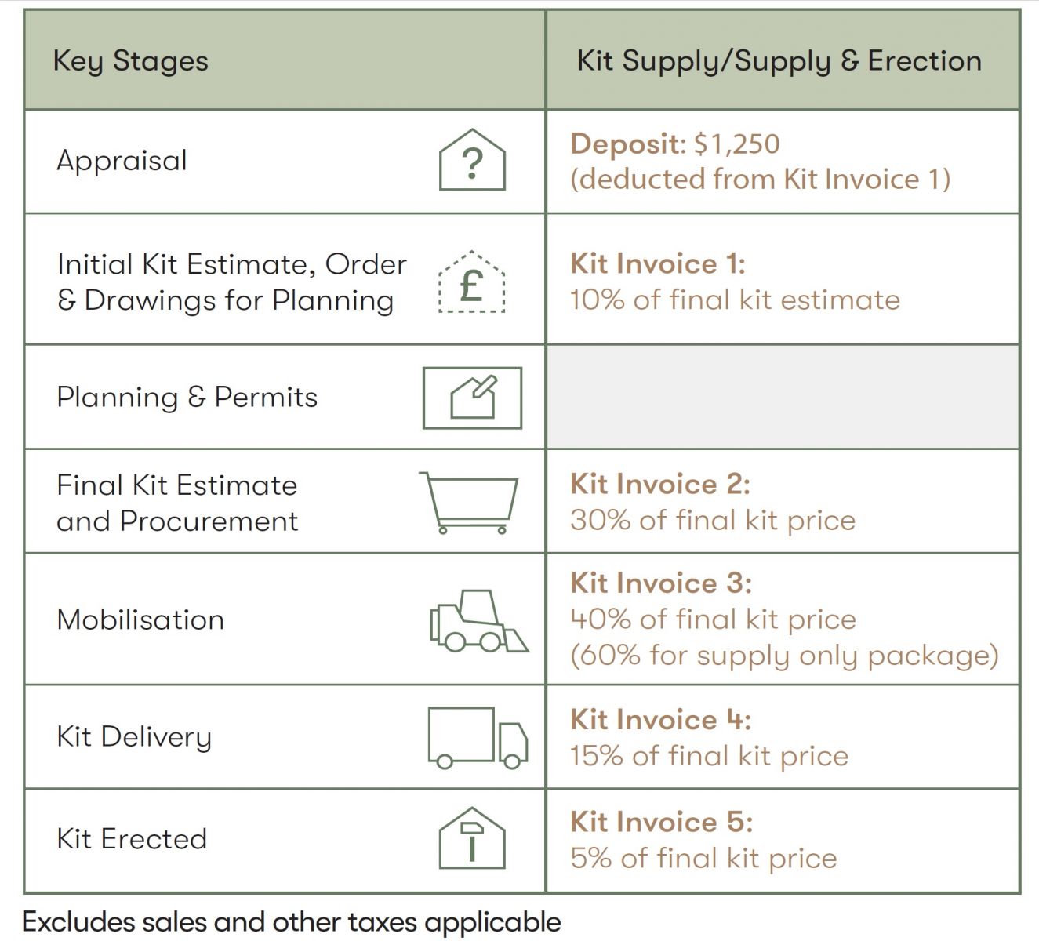Click the Kit Supply/Supply & Erection header
Screen dimensions: 1039x941
coord(779,61)
